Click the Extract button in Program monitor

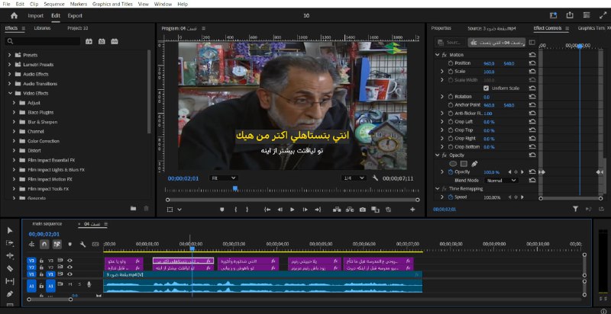tap(350, 210)
